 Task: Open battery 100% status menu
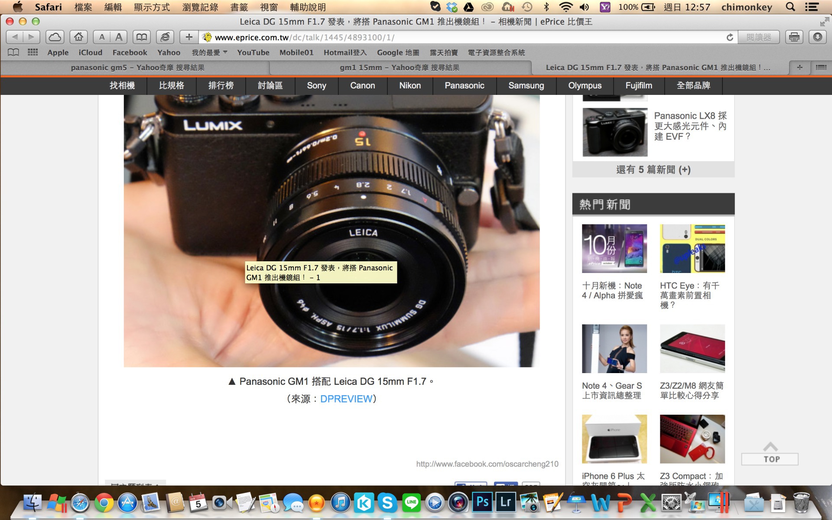click(637, 7)
